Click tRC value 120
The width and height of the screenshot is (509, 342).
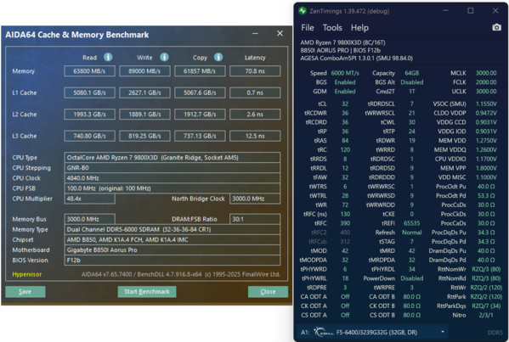tap(345, 149)
